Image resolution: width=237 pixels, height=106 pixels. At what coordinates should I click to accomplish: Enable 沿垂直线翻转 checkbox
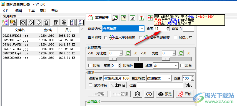pos(141,38)
